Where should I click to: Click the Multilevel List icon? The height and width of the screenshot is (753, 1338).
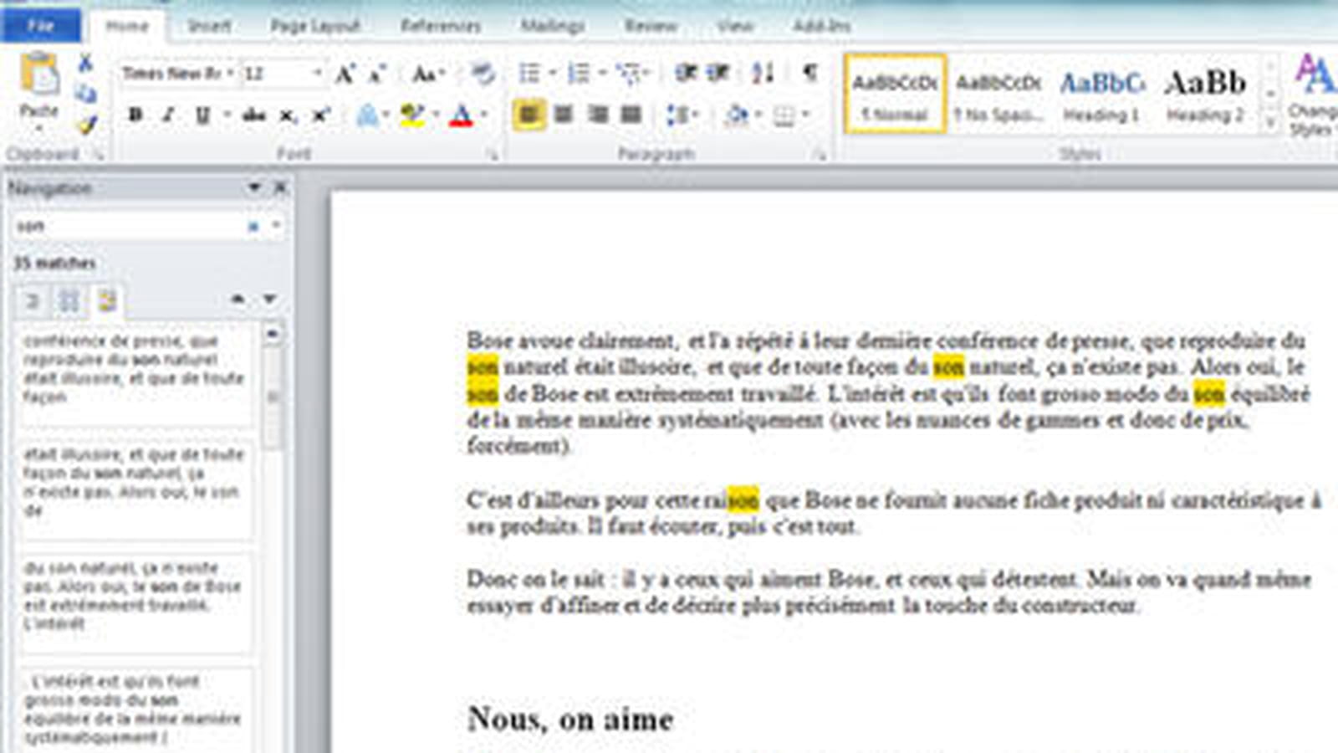[x=629, y=73]
